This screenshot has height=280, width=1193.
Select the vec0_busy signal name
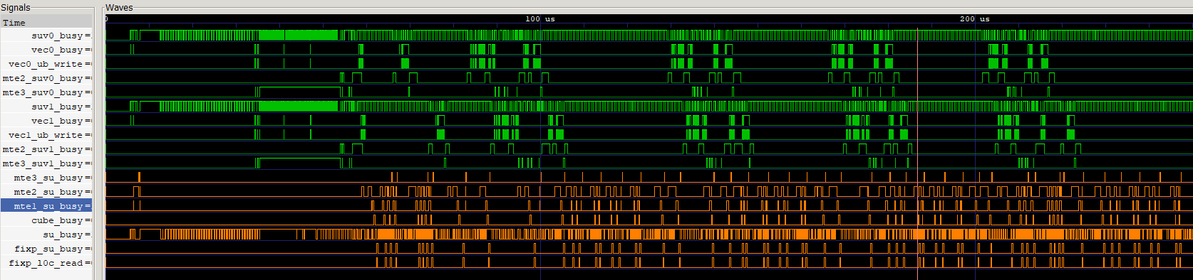click(46, 50)
